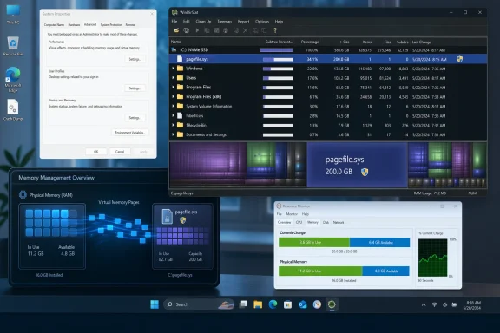Viewport: 500px width, 333px height.
Task: Switch to the Hardware tab
Action: [74, 25]
